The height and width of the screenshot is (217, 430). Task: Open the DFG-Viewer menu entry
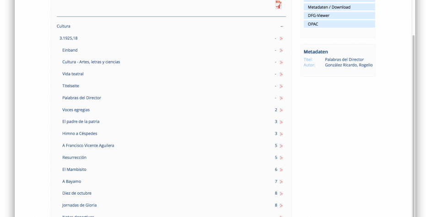(x=339, y=16)
